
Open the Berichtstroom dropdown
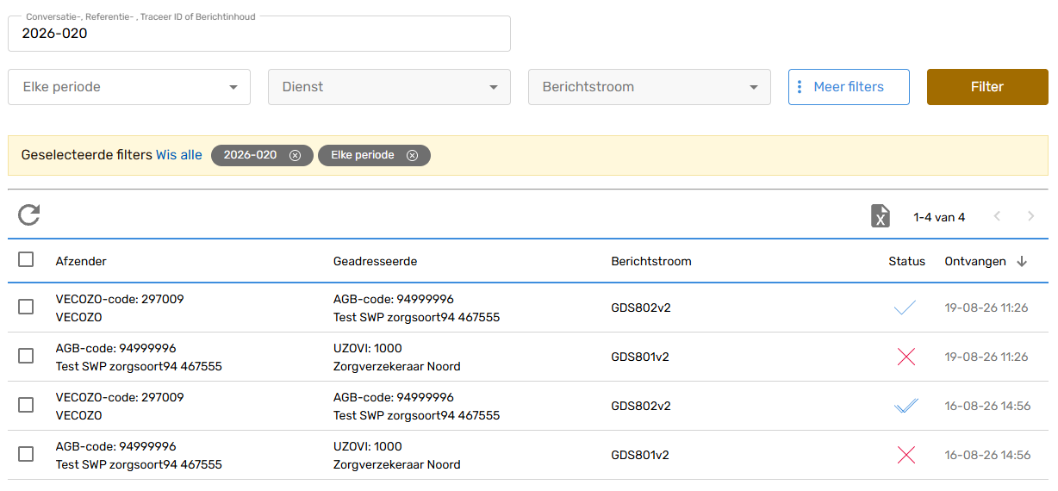650,87
